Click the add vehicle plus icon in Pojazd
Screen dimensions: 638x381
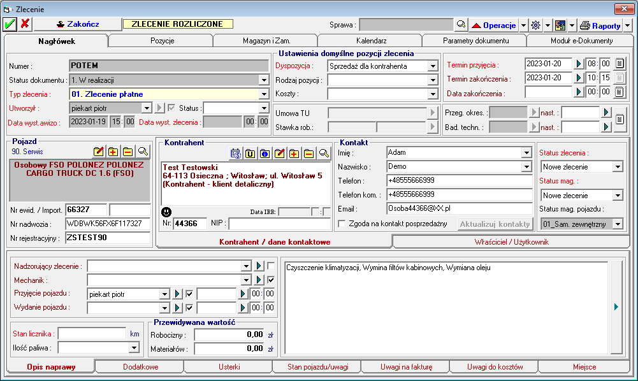(x=113, y=152)
